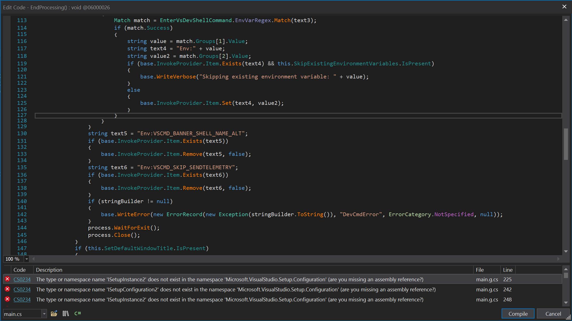Click the add assembly reference folder icon
The image size is (572, 321).
pos(54,313)
